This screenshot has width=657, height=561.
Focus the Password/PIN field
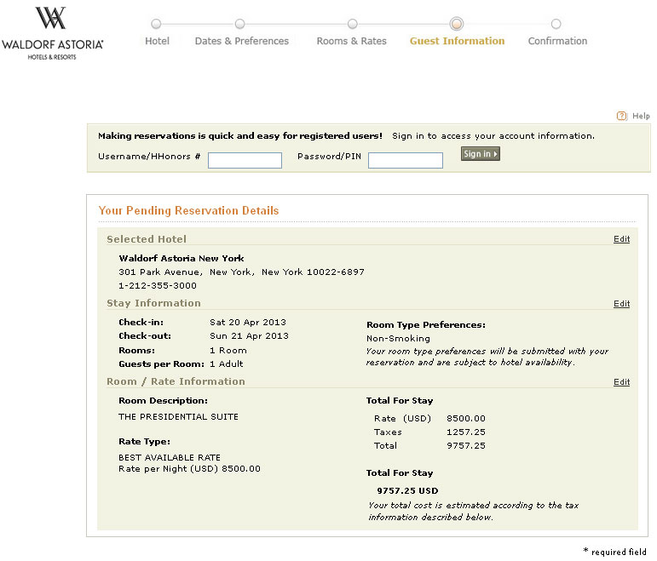(x=405, y=160)
